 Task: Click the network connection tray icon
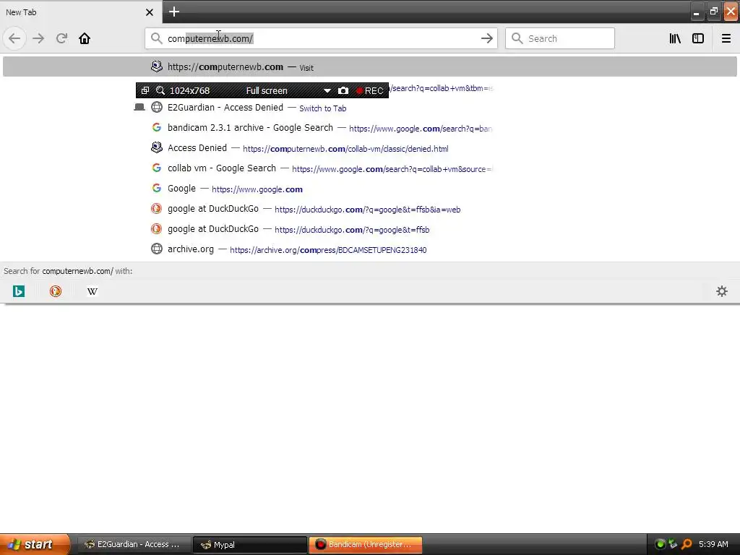[x=674, y=544]
